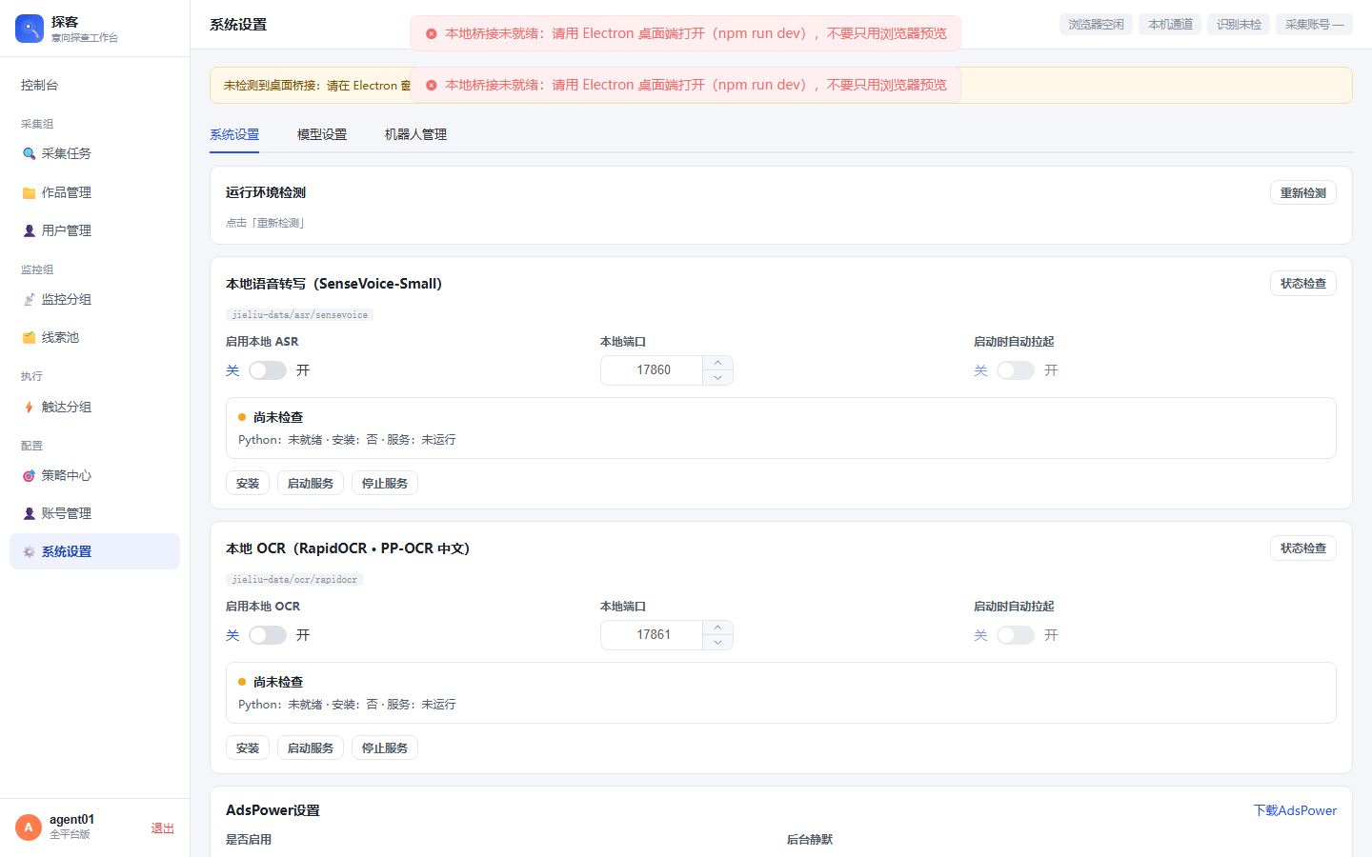Decrease the ASR port 17860 value
Viewport: 1372px width, 857px height.
click(717, 378)
